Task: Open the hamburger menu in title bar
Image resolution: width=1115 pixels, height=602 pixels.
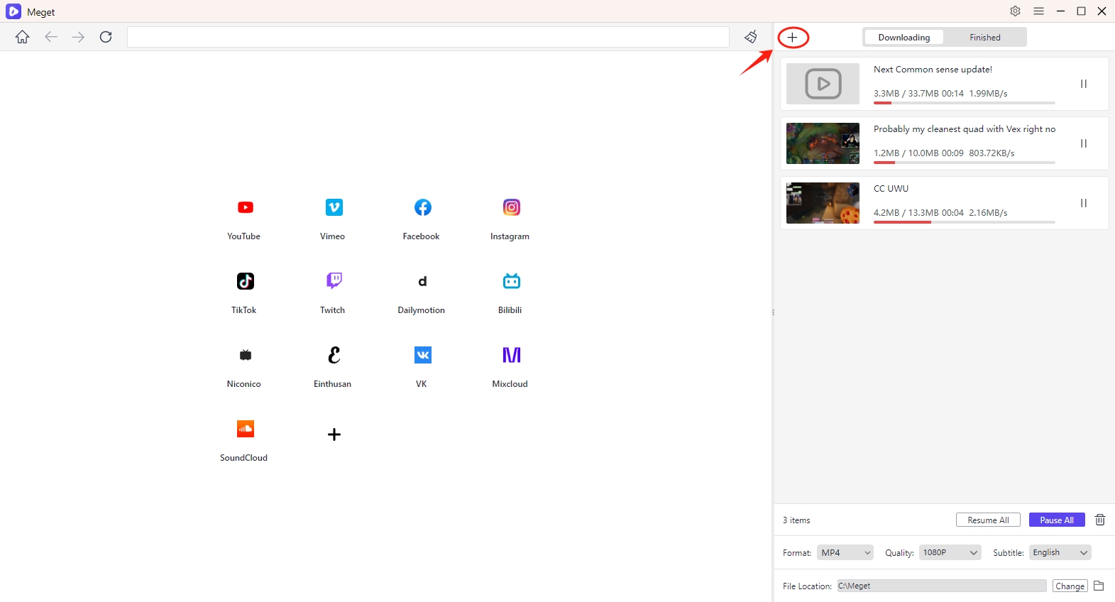Action: [x=1039, y=11]
